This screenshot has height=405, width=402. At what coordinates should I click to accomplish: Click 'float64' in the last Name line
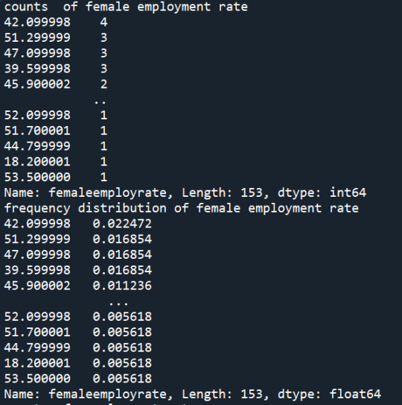355,394
